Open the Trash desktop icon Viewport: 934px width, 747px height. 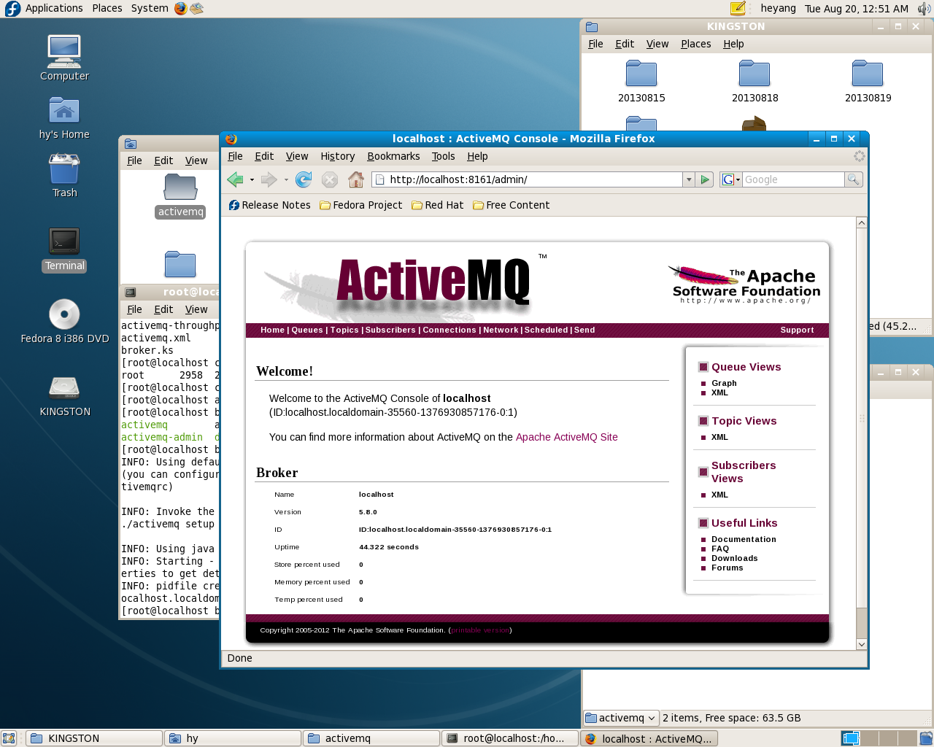64,176
